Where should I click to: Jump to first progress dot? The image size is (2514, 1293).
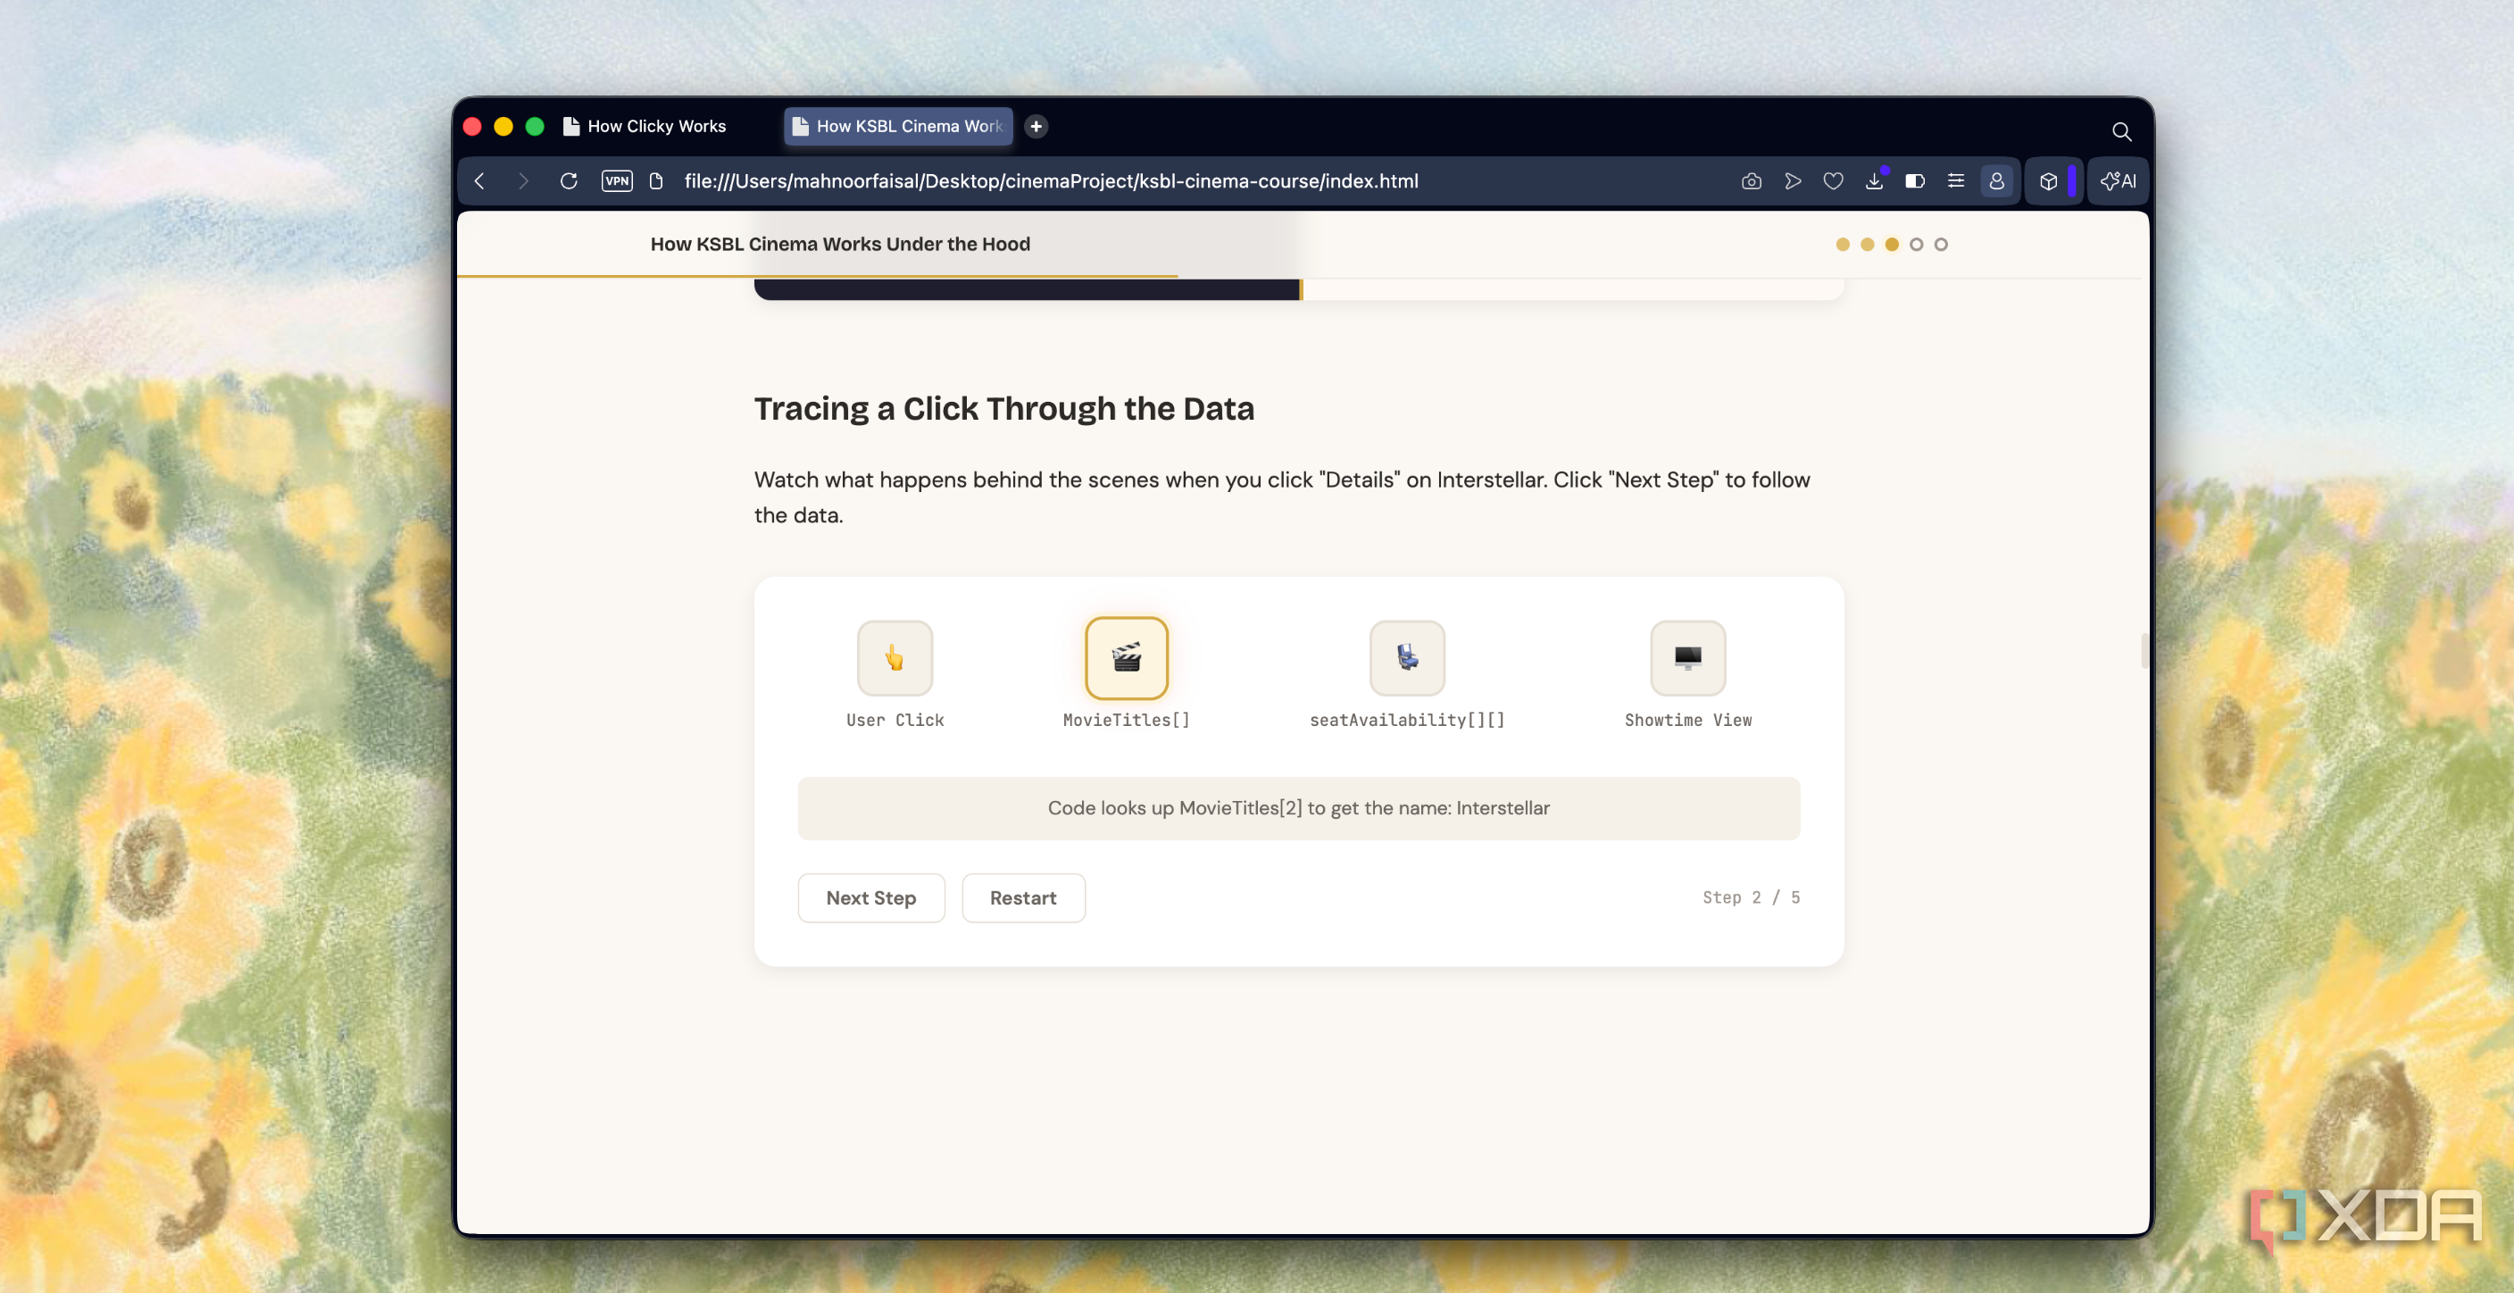[x=1843, y=244]
